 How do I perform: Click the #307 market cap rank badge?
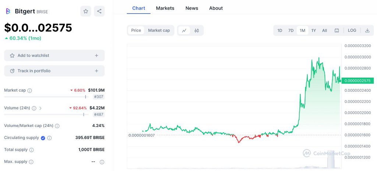[99, 97]
